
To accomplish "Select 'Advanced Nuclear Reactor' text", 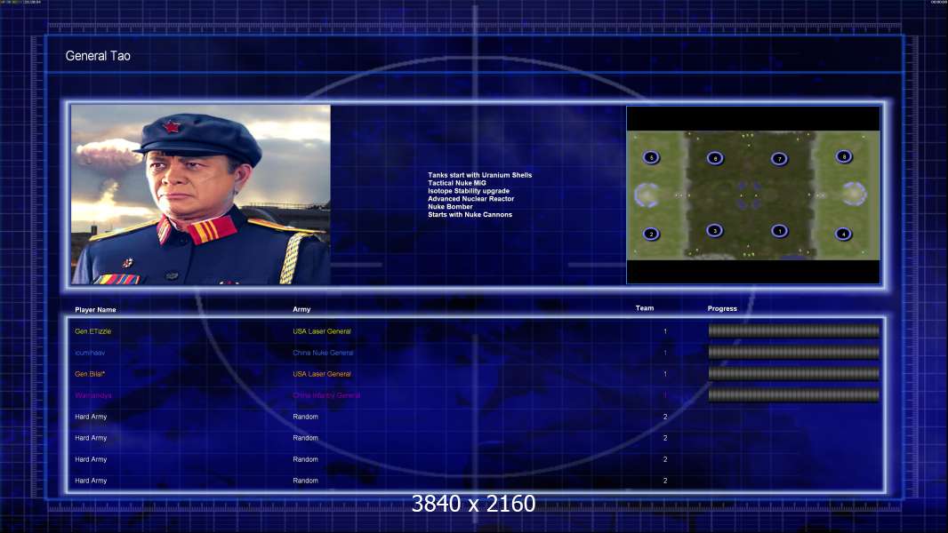I will (x=471, y=199).
